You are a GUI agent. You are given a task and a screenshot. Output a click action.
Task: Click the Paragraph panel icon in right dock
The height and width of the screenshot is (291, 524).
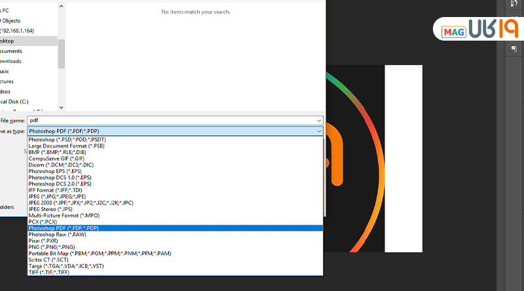[x=514, y=49]
